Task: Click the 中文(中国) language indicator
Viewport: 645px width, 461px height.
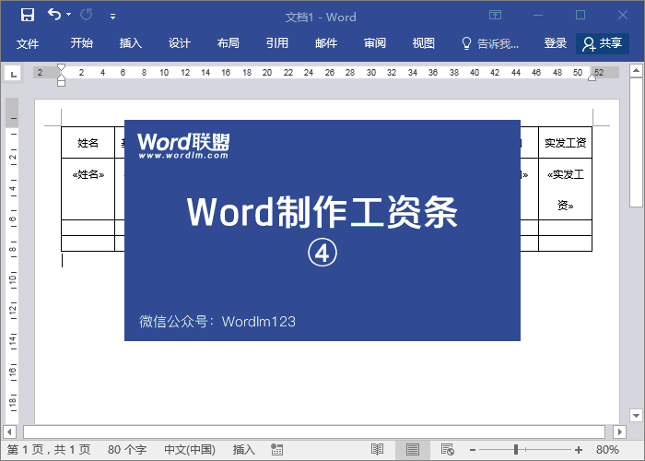Action: pyautogui.click(x=190, y=450)
